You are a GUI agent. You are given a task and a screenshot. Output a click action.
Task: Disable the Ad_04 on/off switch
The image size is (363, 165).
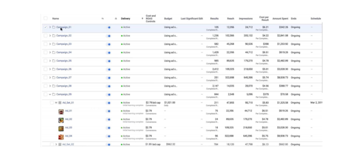coord(109,136)
